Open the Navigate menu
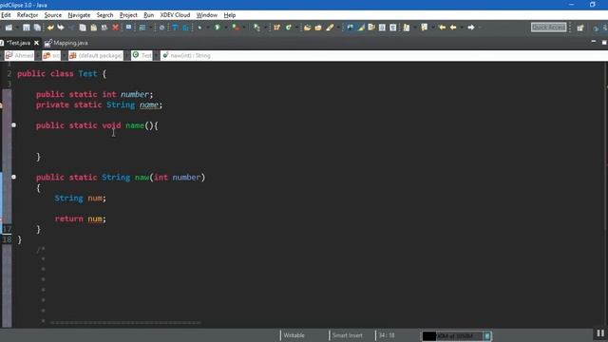This screenshot has width=608, height=342. click(x=79, y=15)
